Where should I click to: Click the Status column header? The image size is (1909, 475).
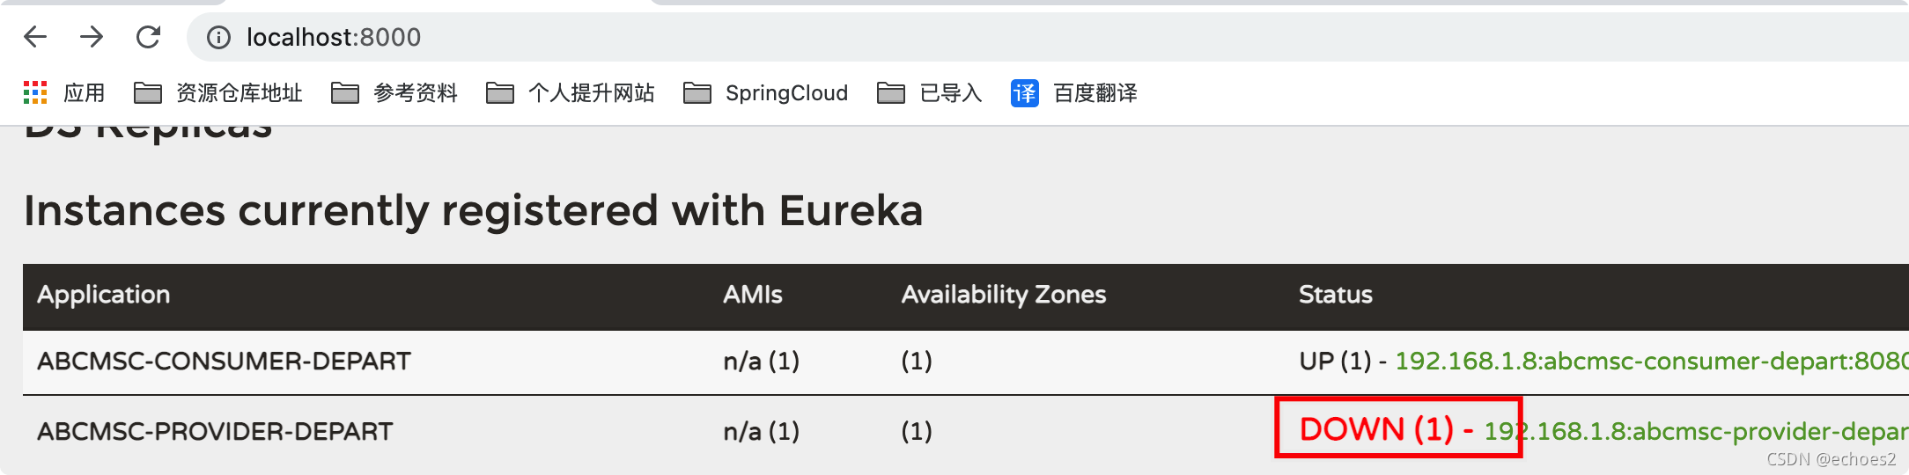[x=1336, y=295]
